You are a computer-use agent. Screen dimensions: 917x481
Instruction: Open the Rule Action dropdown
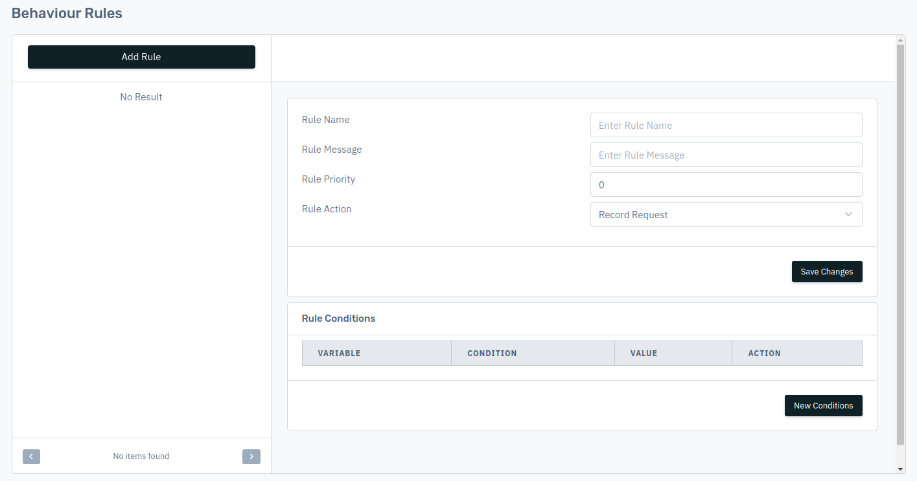click(x=726, y=214)
